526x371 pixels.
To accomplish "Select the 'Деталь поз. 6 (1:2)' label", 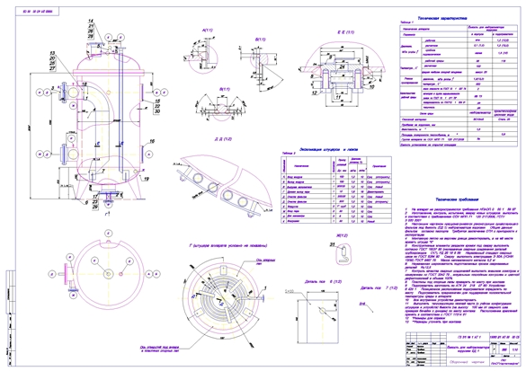I will point(323,282).
